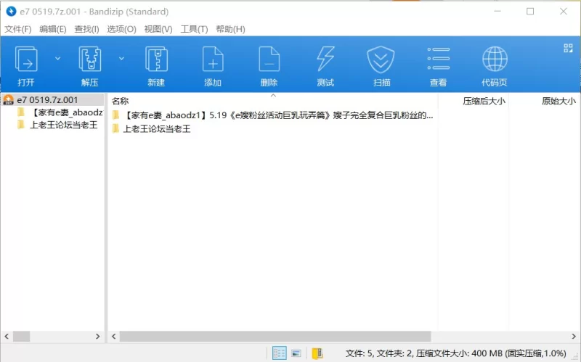Click the Bandizip app icon in title bar
Image resolution: width=581 pixels, height=362 pixels.
11,12
